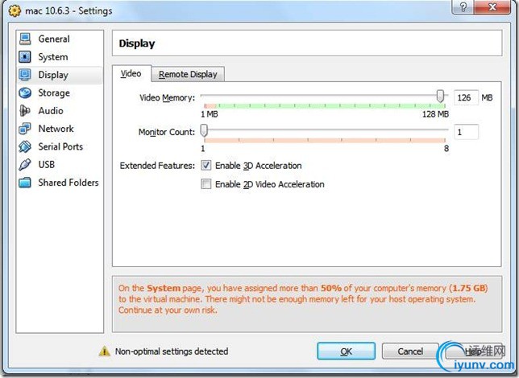Click the '1 MB' minimum label

pos(210,114)
